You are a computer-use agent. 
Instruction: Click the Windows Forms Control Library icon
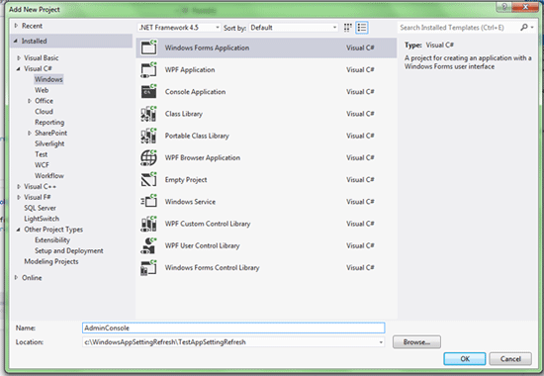(148, 268)
